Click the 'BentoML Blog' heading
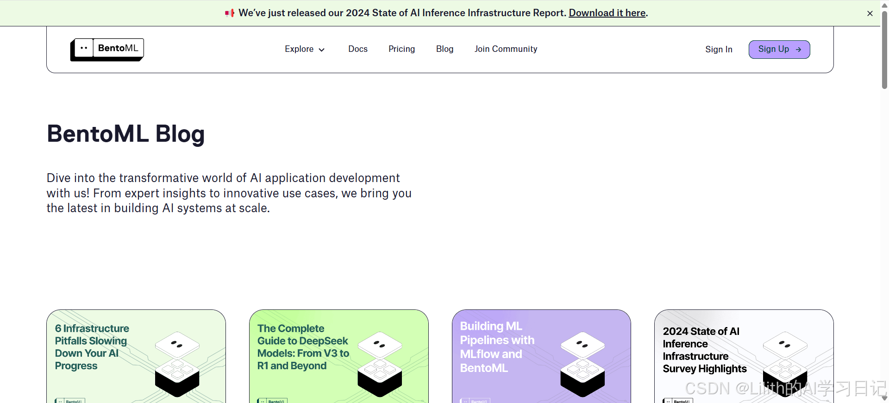Viewport: 889px width, 403px height. click(126, 134)
